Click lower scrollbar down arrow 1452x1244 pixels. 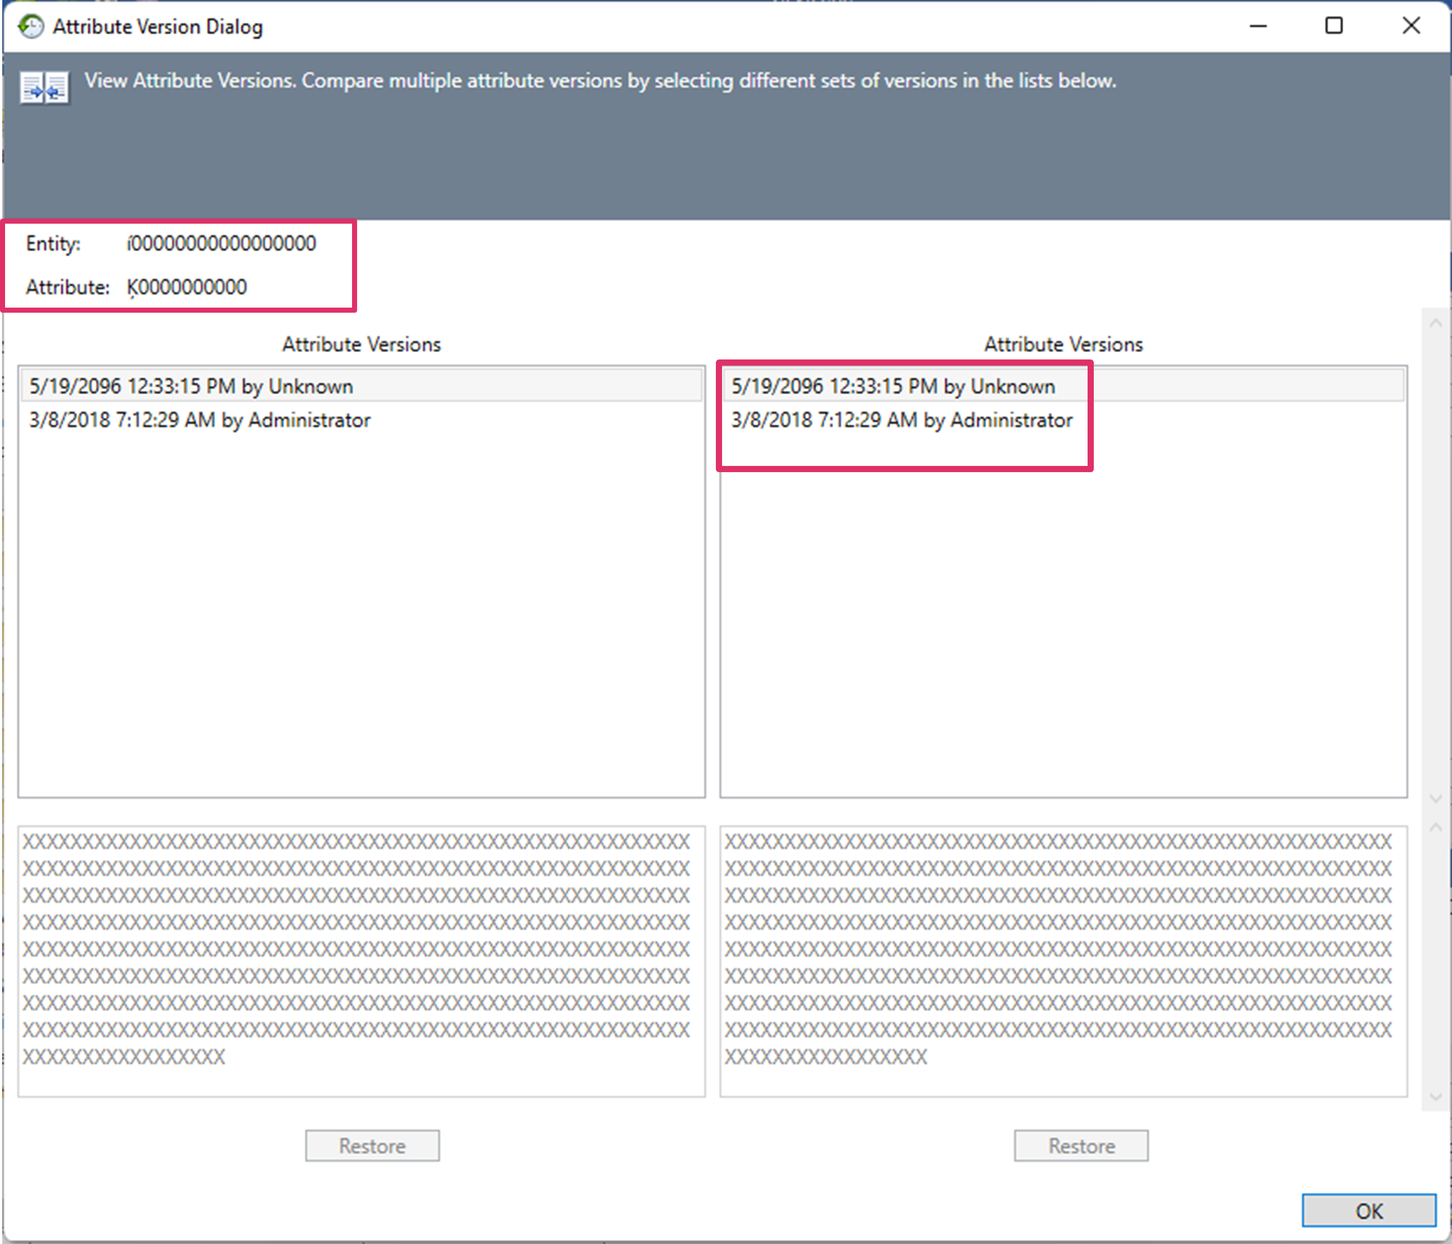tap(1435, 1097)
